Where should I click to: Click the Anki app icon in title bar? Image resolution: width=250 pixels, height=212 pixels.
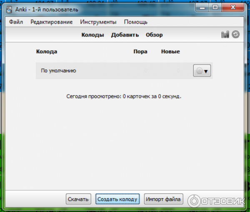click(9, 9)
